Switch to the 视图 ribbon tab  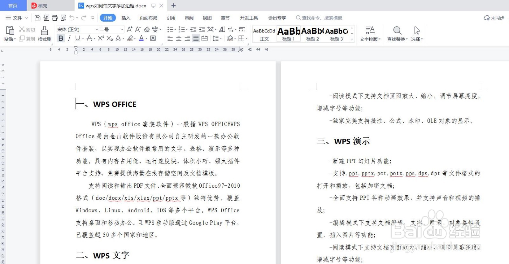pos(207,18)
